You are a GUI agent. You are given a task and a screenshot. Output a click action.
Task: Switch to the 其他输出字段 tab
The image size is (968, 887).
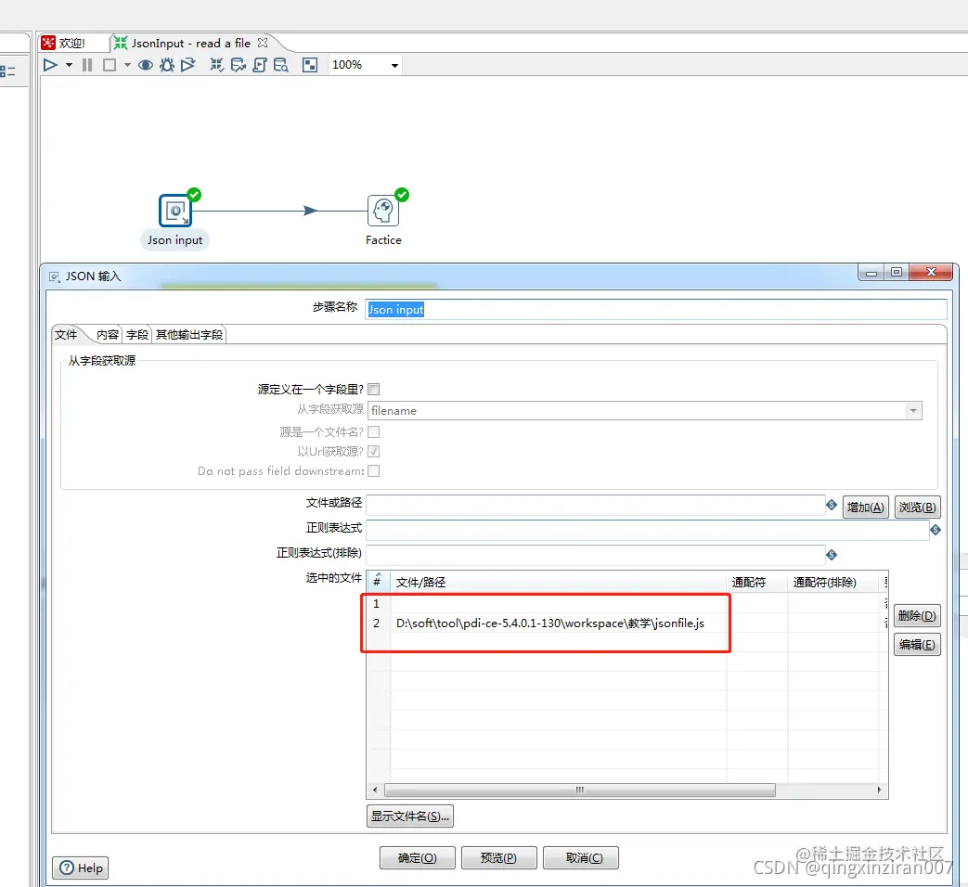[189, 335]
